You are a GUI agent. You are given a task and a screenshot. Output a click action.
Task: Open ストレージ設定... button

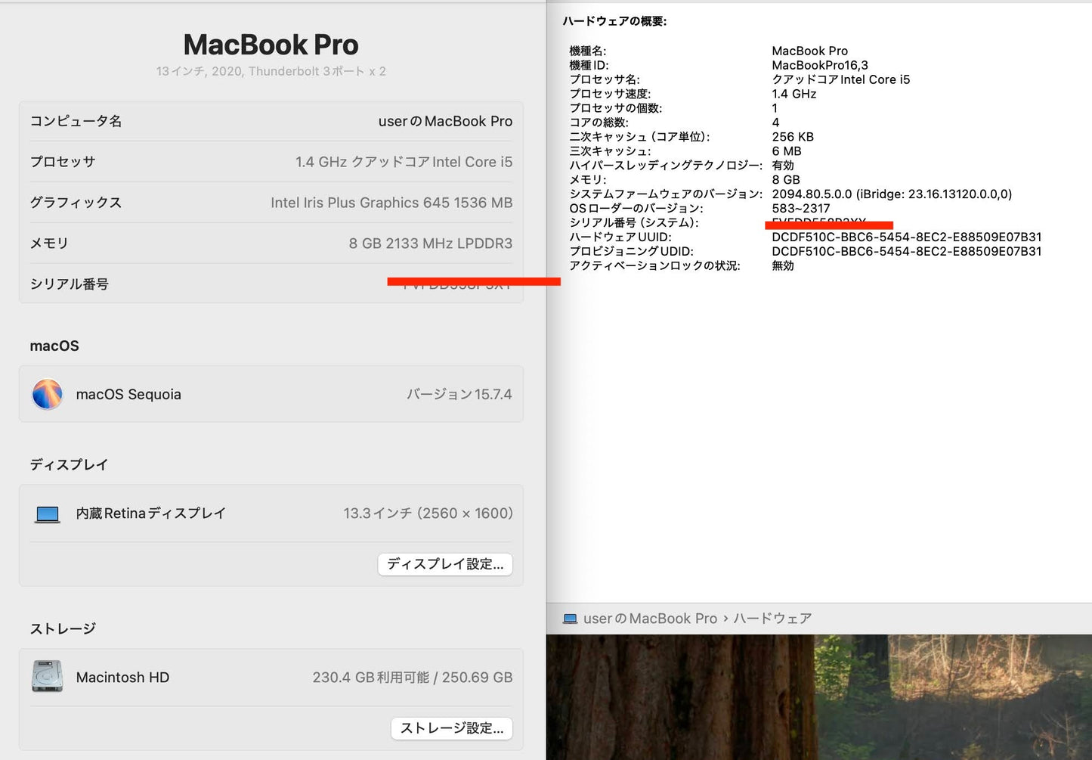pos(452,728)
